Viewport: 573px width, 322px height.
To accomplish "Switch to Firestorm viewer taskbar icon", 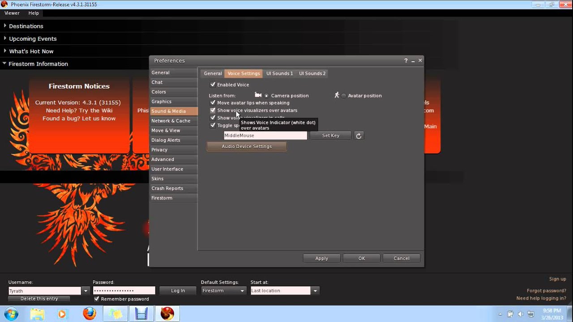I will [167, 314].
